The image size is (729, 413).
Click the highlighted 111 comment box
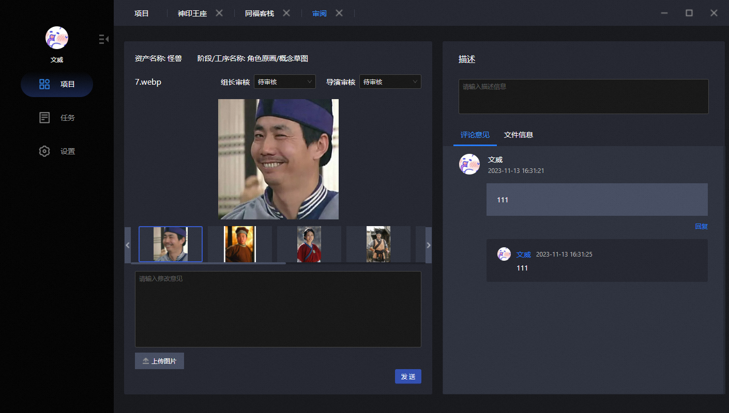(597, 199)
